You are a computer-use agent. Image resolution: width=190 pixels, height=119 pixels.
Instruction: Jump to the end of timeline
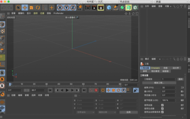84,90
